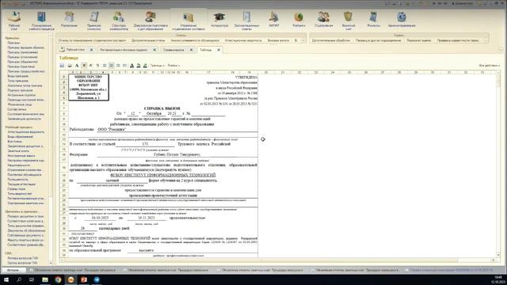Open Довузовская подготовка section icon
Image resolution: width=507 pixels, height=285 pixels.
(151, 20)
